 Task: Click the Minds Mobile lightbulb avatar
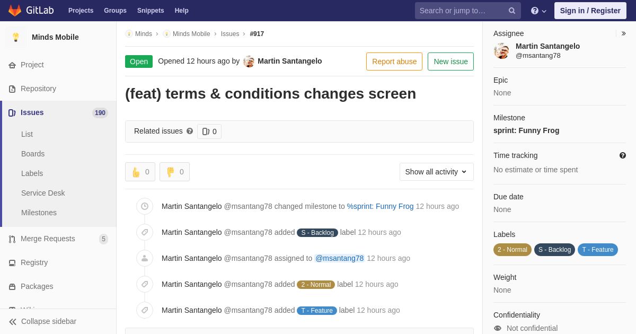coord(16,37)
